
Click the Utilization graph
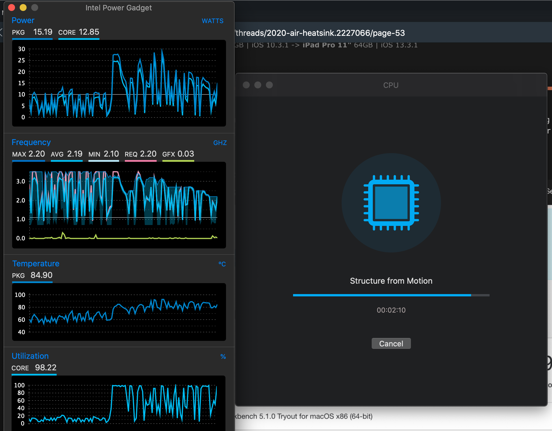point(118,403)
